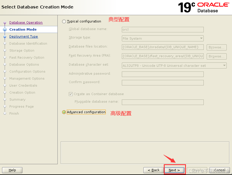Open the Database character set dropdown
This screenshot has height=175, width=232.
(x=174, y=66)
